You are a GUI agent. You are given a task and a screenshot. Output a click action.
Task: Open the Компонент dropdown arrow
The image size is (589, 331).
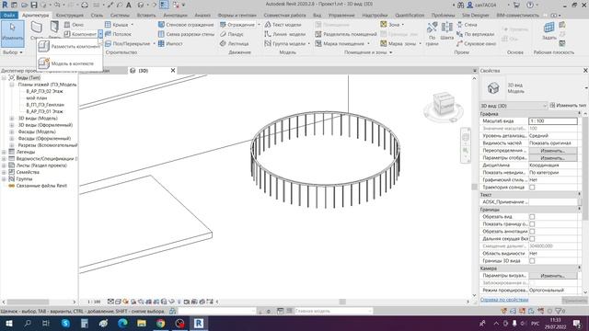click(x=100, y=34)
